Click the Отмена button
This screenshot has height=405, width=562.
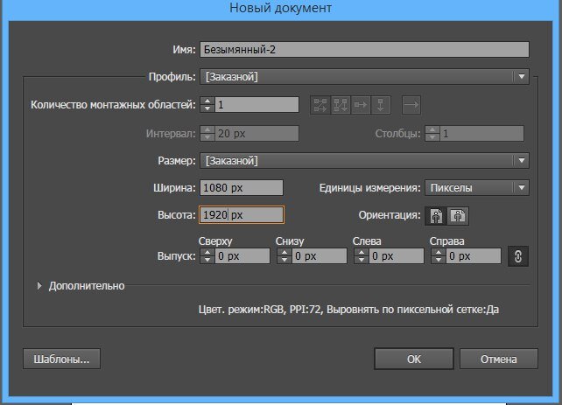click(x=499, y=359)
